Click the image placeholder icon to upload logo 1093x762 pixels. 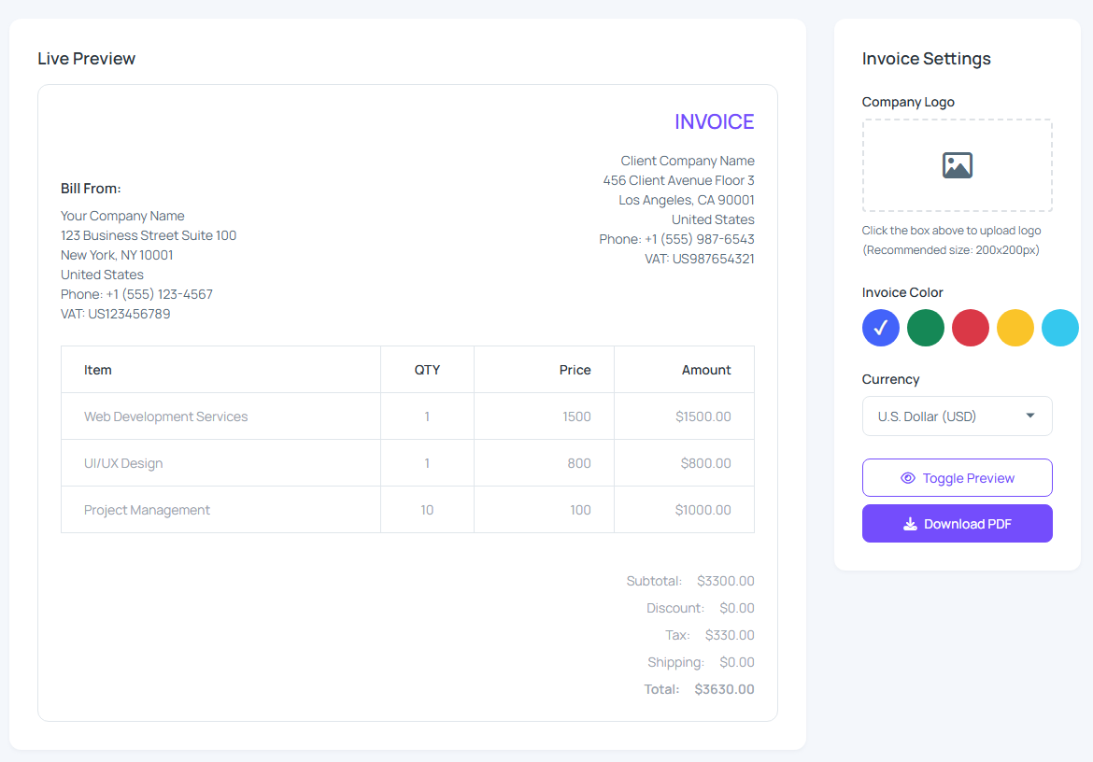coord(957,166)
